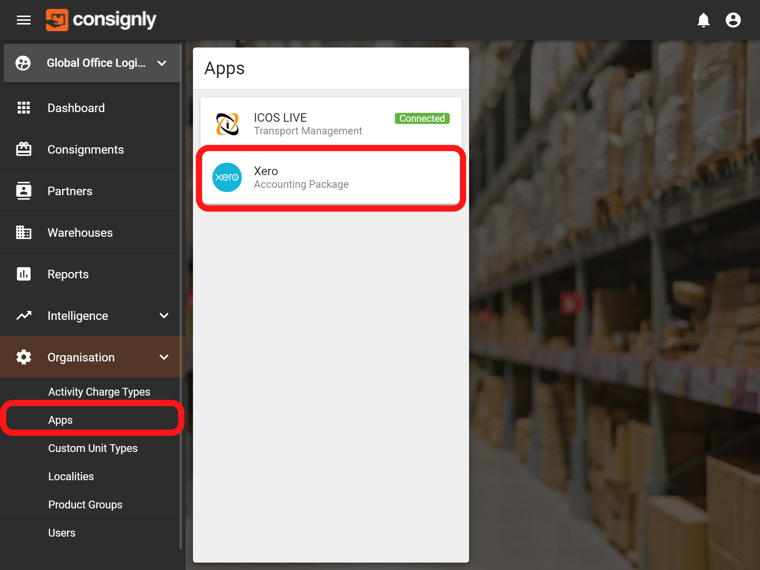Image resolution: width=760 pixels, height=570 pixels.
Task: Expand the Intelligence menu chevron
Action: click(164, 315)
